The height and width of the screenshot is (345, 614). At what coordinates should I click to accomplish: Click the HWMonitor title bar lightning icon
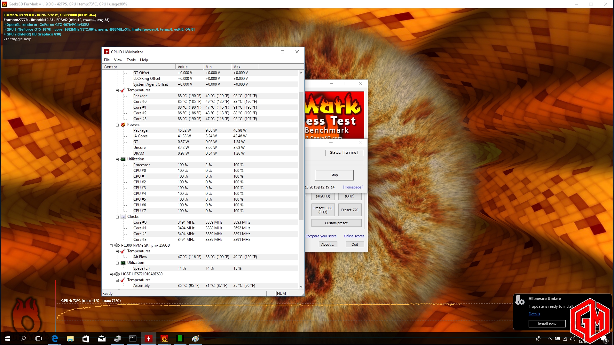[x=107, y=52]
